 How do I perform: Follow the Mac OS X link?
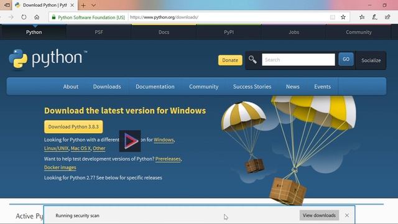click(81, 148)
